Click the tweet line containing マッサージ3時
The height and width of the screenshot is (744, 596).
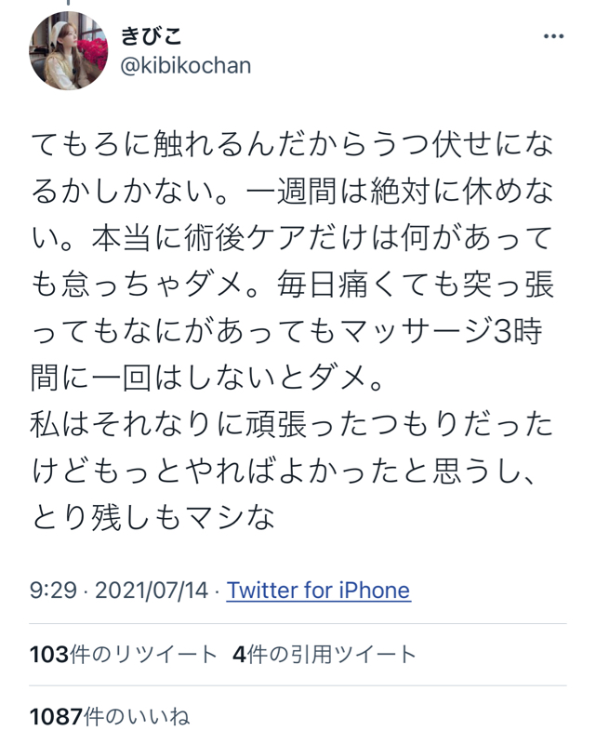click(285, 331)
